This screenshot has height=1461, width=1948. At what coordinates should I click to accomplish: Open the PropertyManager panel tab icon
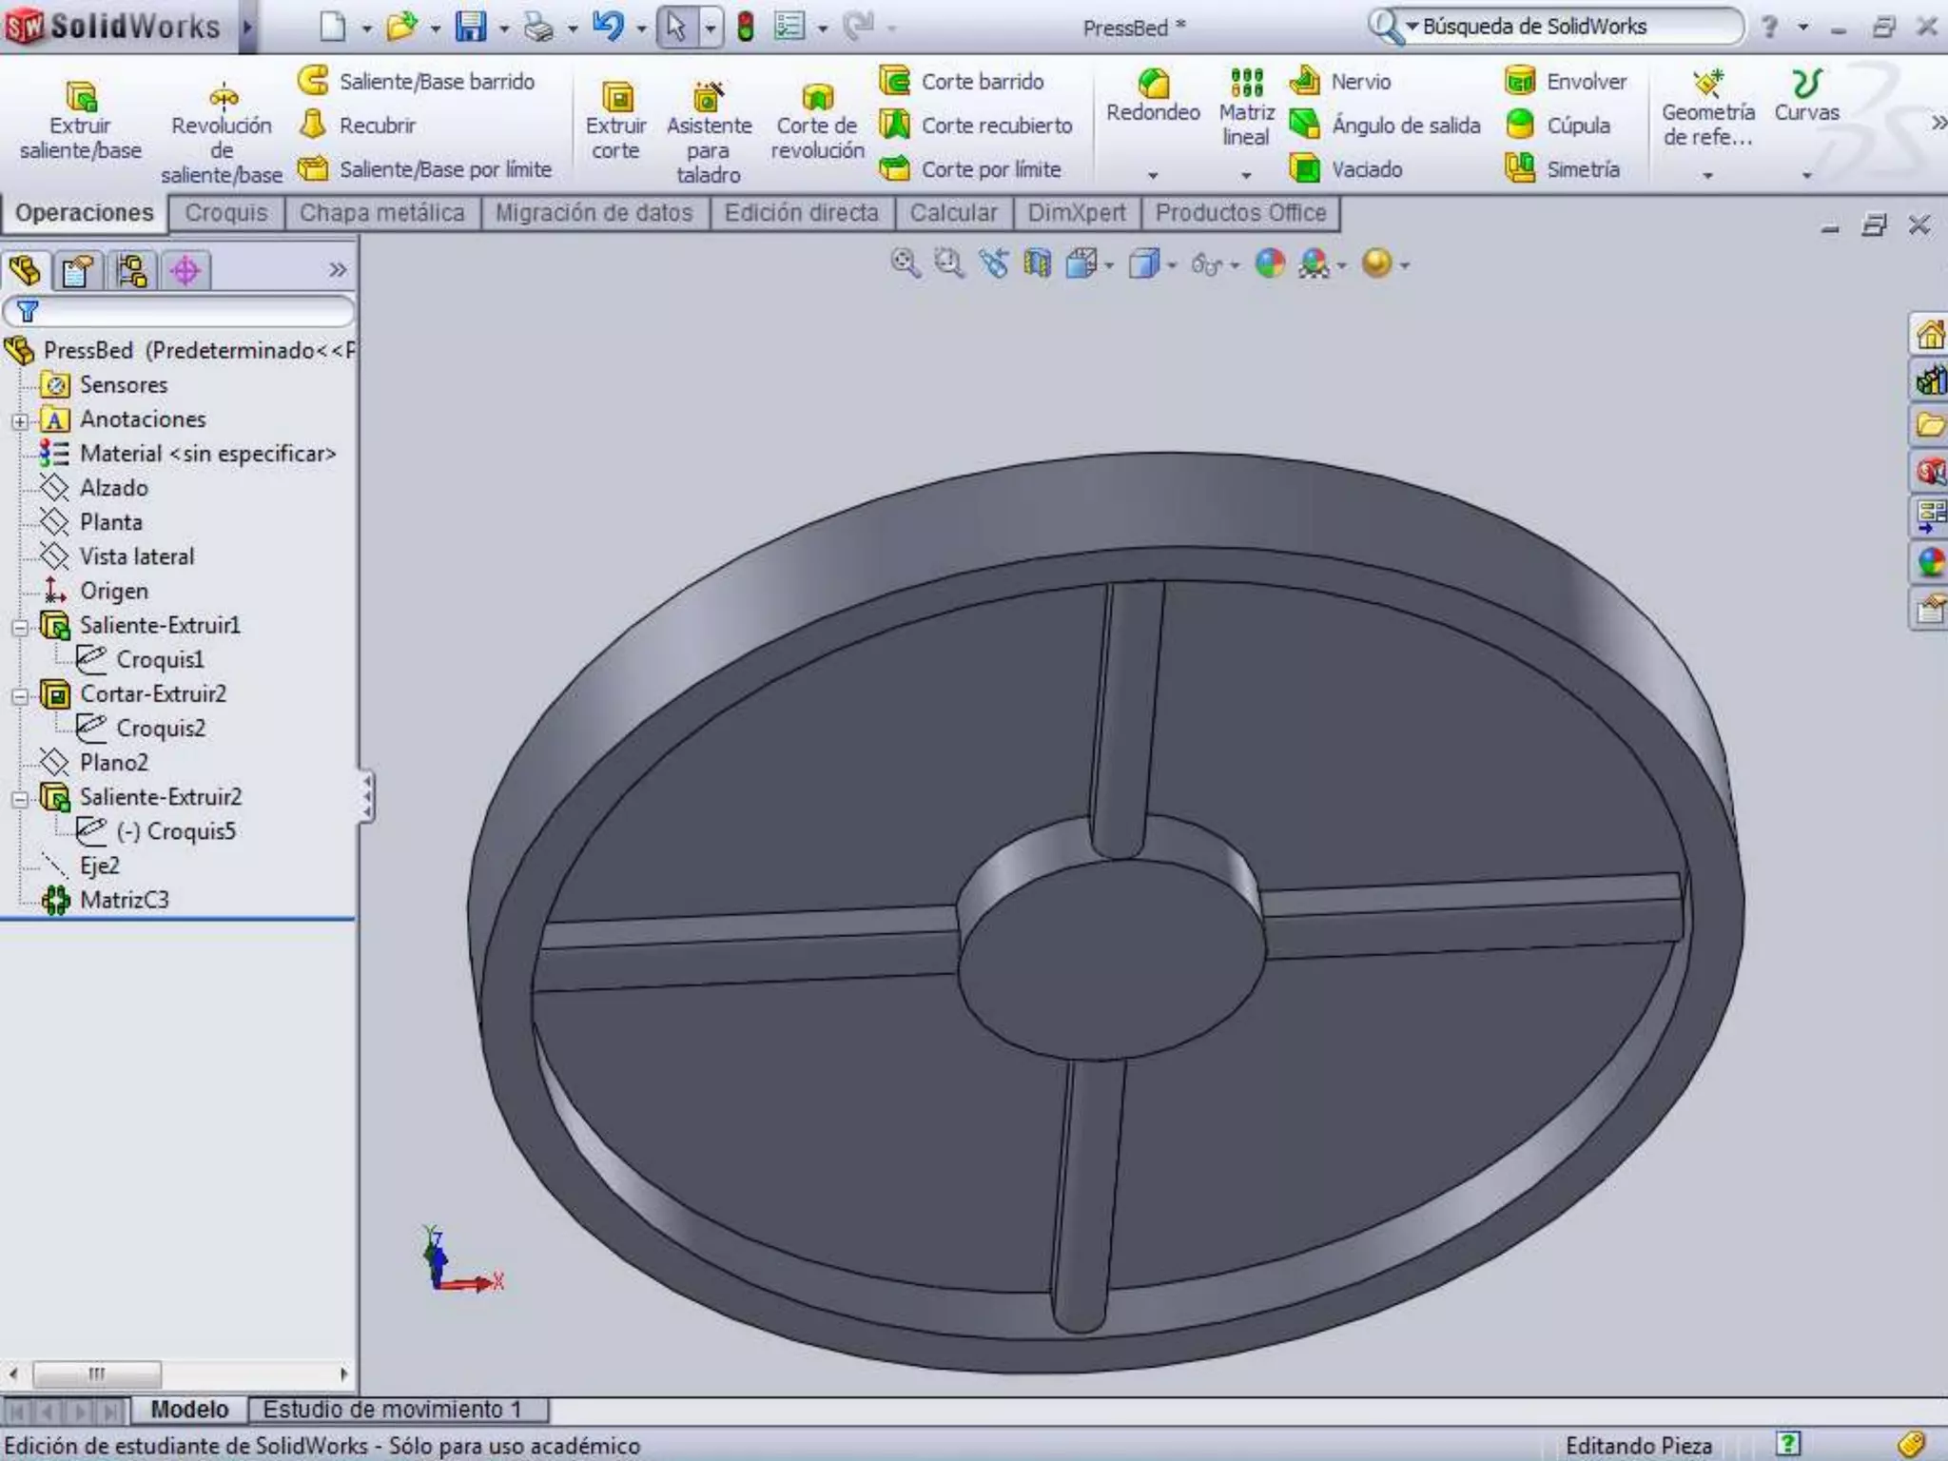coord(77,271)
